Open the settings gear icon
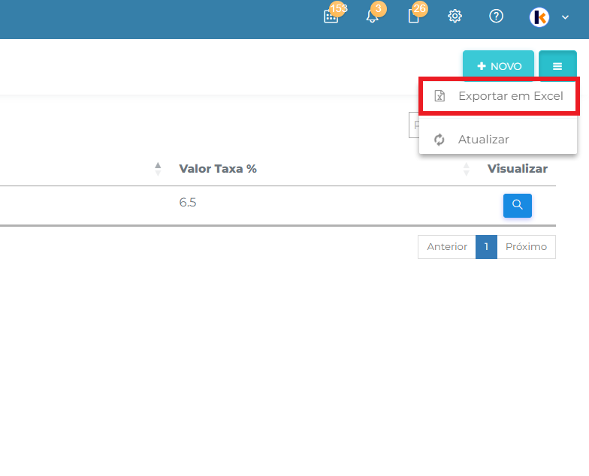 tap(455, 17)
